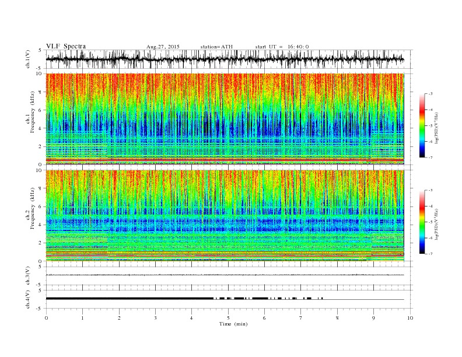This screenshot has height=357, width=462.
Task: Click the "-5" tick on ch.2 colorbar
Action: tap(430, 222)
